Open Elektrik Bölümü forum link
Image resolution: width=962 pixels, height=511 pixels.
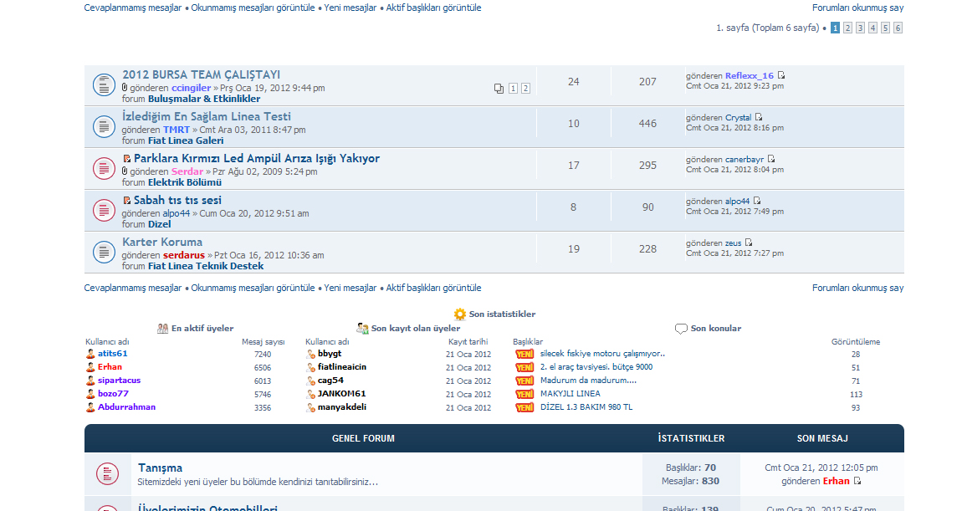click(x=185, y=182)
